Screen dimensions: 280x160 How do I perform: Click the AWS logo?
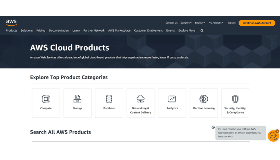tap(11, 23)
